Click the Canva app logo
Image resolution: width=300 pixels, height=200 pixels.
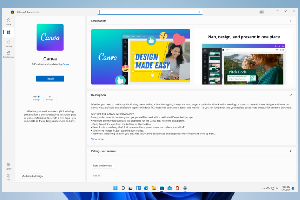[50, 37]
